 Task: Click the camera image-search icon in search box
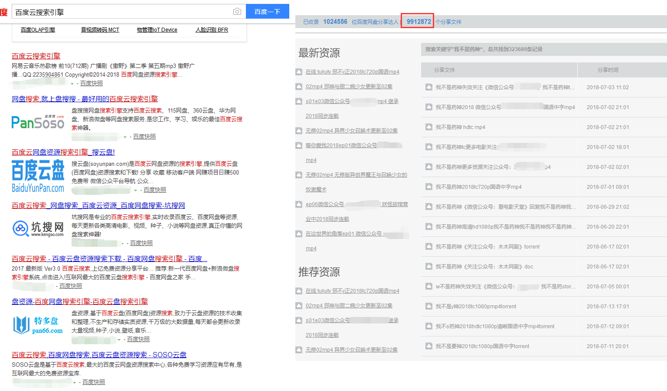237,12
